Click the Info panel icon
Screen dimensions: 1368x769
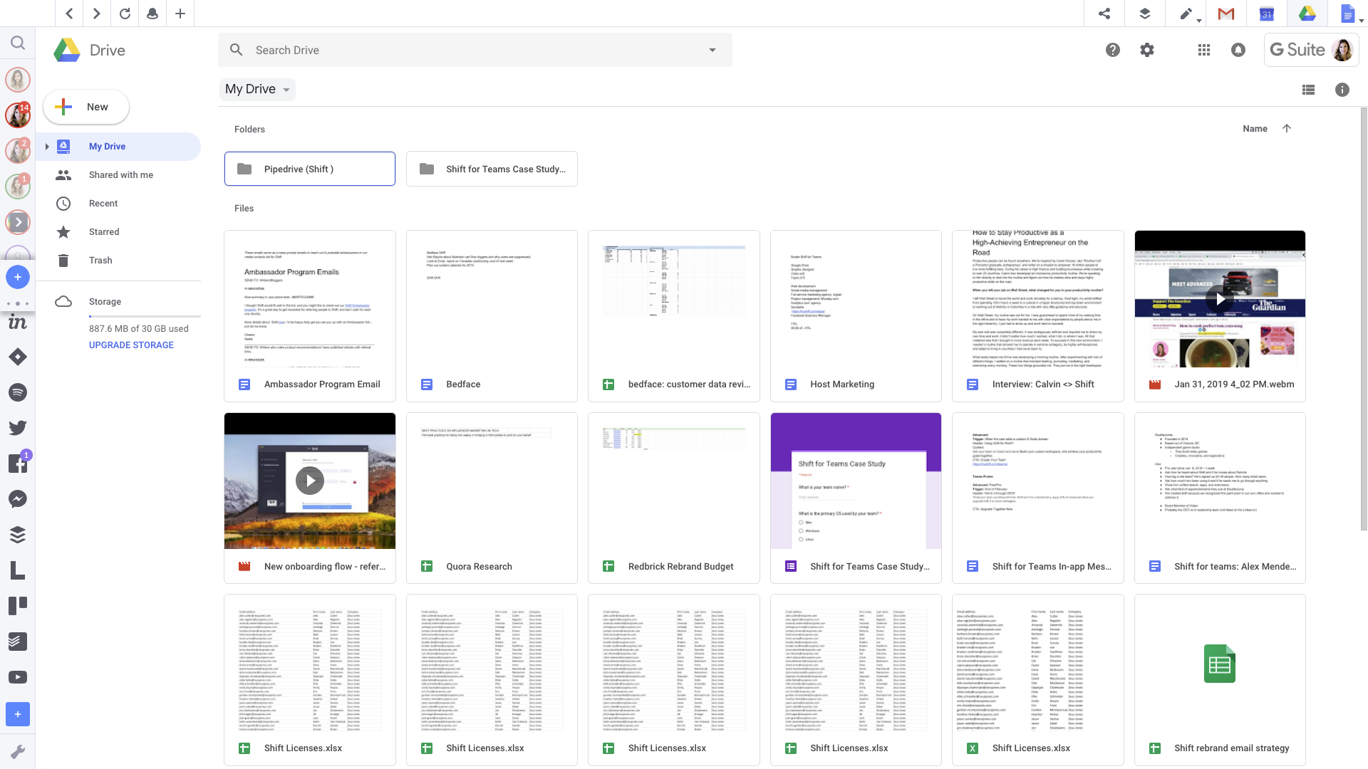tap(1342, 89)
